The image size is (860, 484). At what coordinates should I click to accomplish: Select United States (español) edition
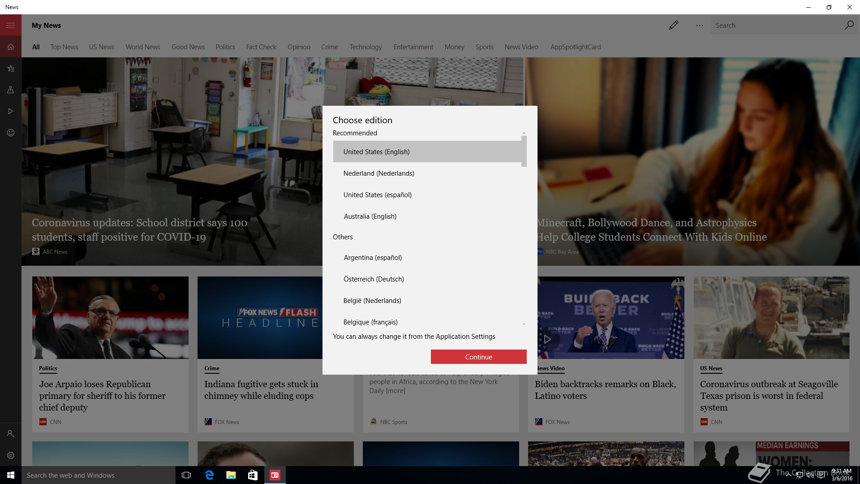click(x=427, y=195)
